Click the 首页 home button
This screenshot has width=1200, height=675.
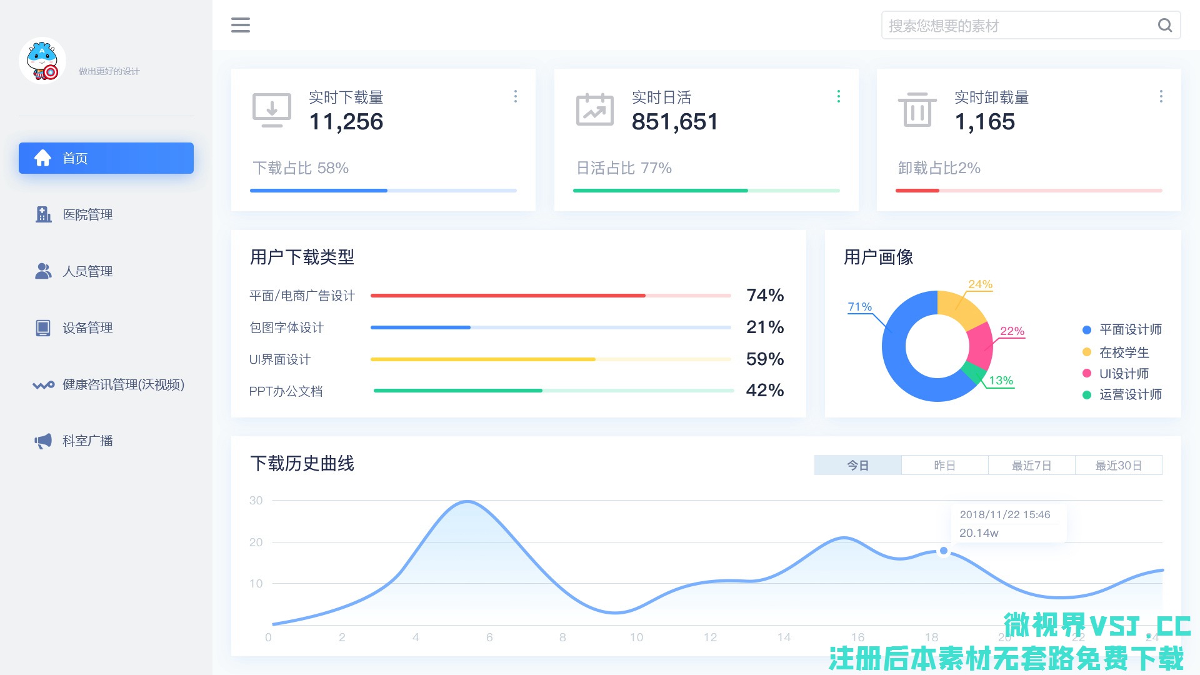(106, 158)
